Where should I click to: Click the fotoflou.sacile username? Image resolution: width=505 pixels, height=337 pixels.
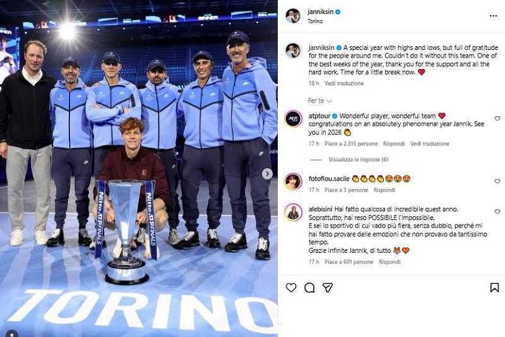[x=329, y=179]
